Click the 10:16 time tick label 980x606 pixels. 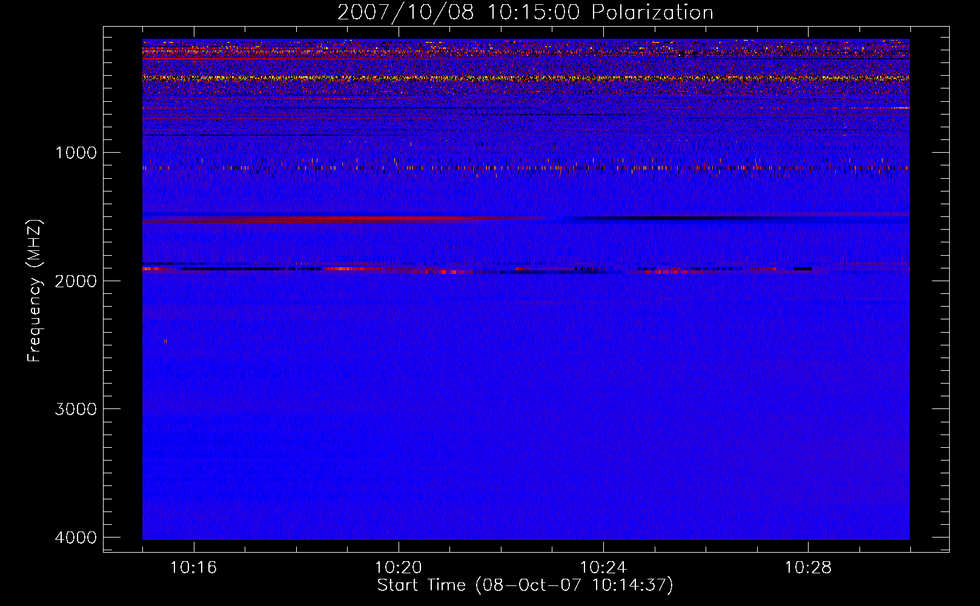(193, 568)
